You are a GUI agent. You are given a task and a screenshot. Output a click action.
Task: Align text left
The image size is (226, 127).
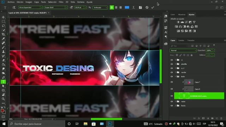[112, 7]
